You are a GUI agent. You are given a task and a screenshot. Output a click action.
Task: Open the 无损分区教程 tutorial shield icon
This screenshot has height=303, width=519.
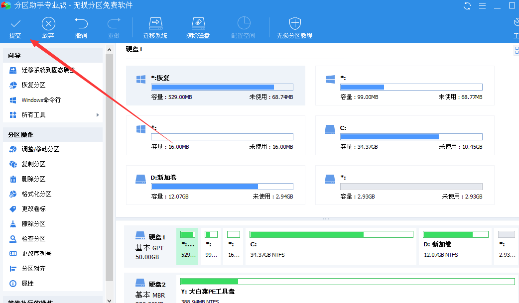pos(295,23)
